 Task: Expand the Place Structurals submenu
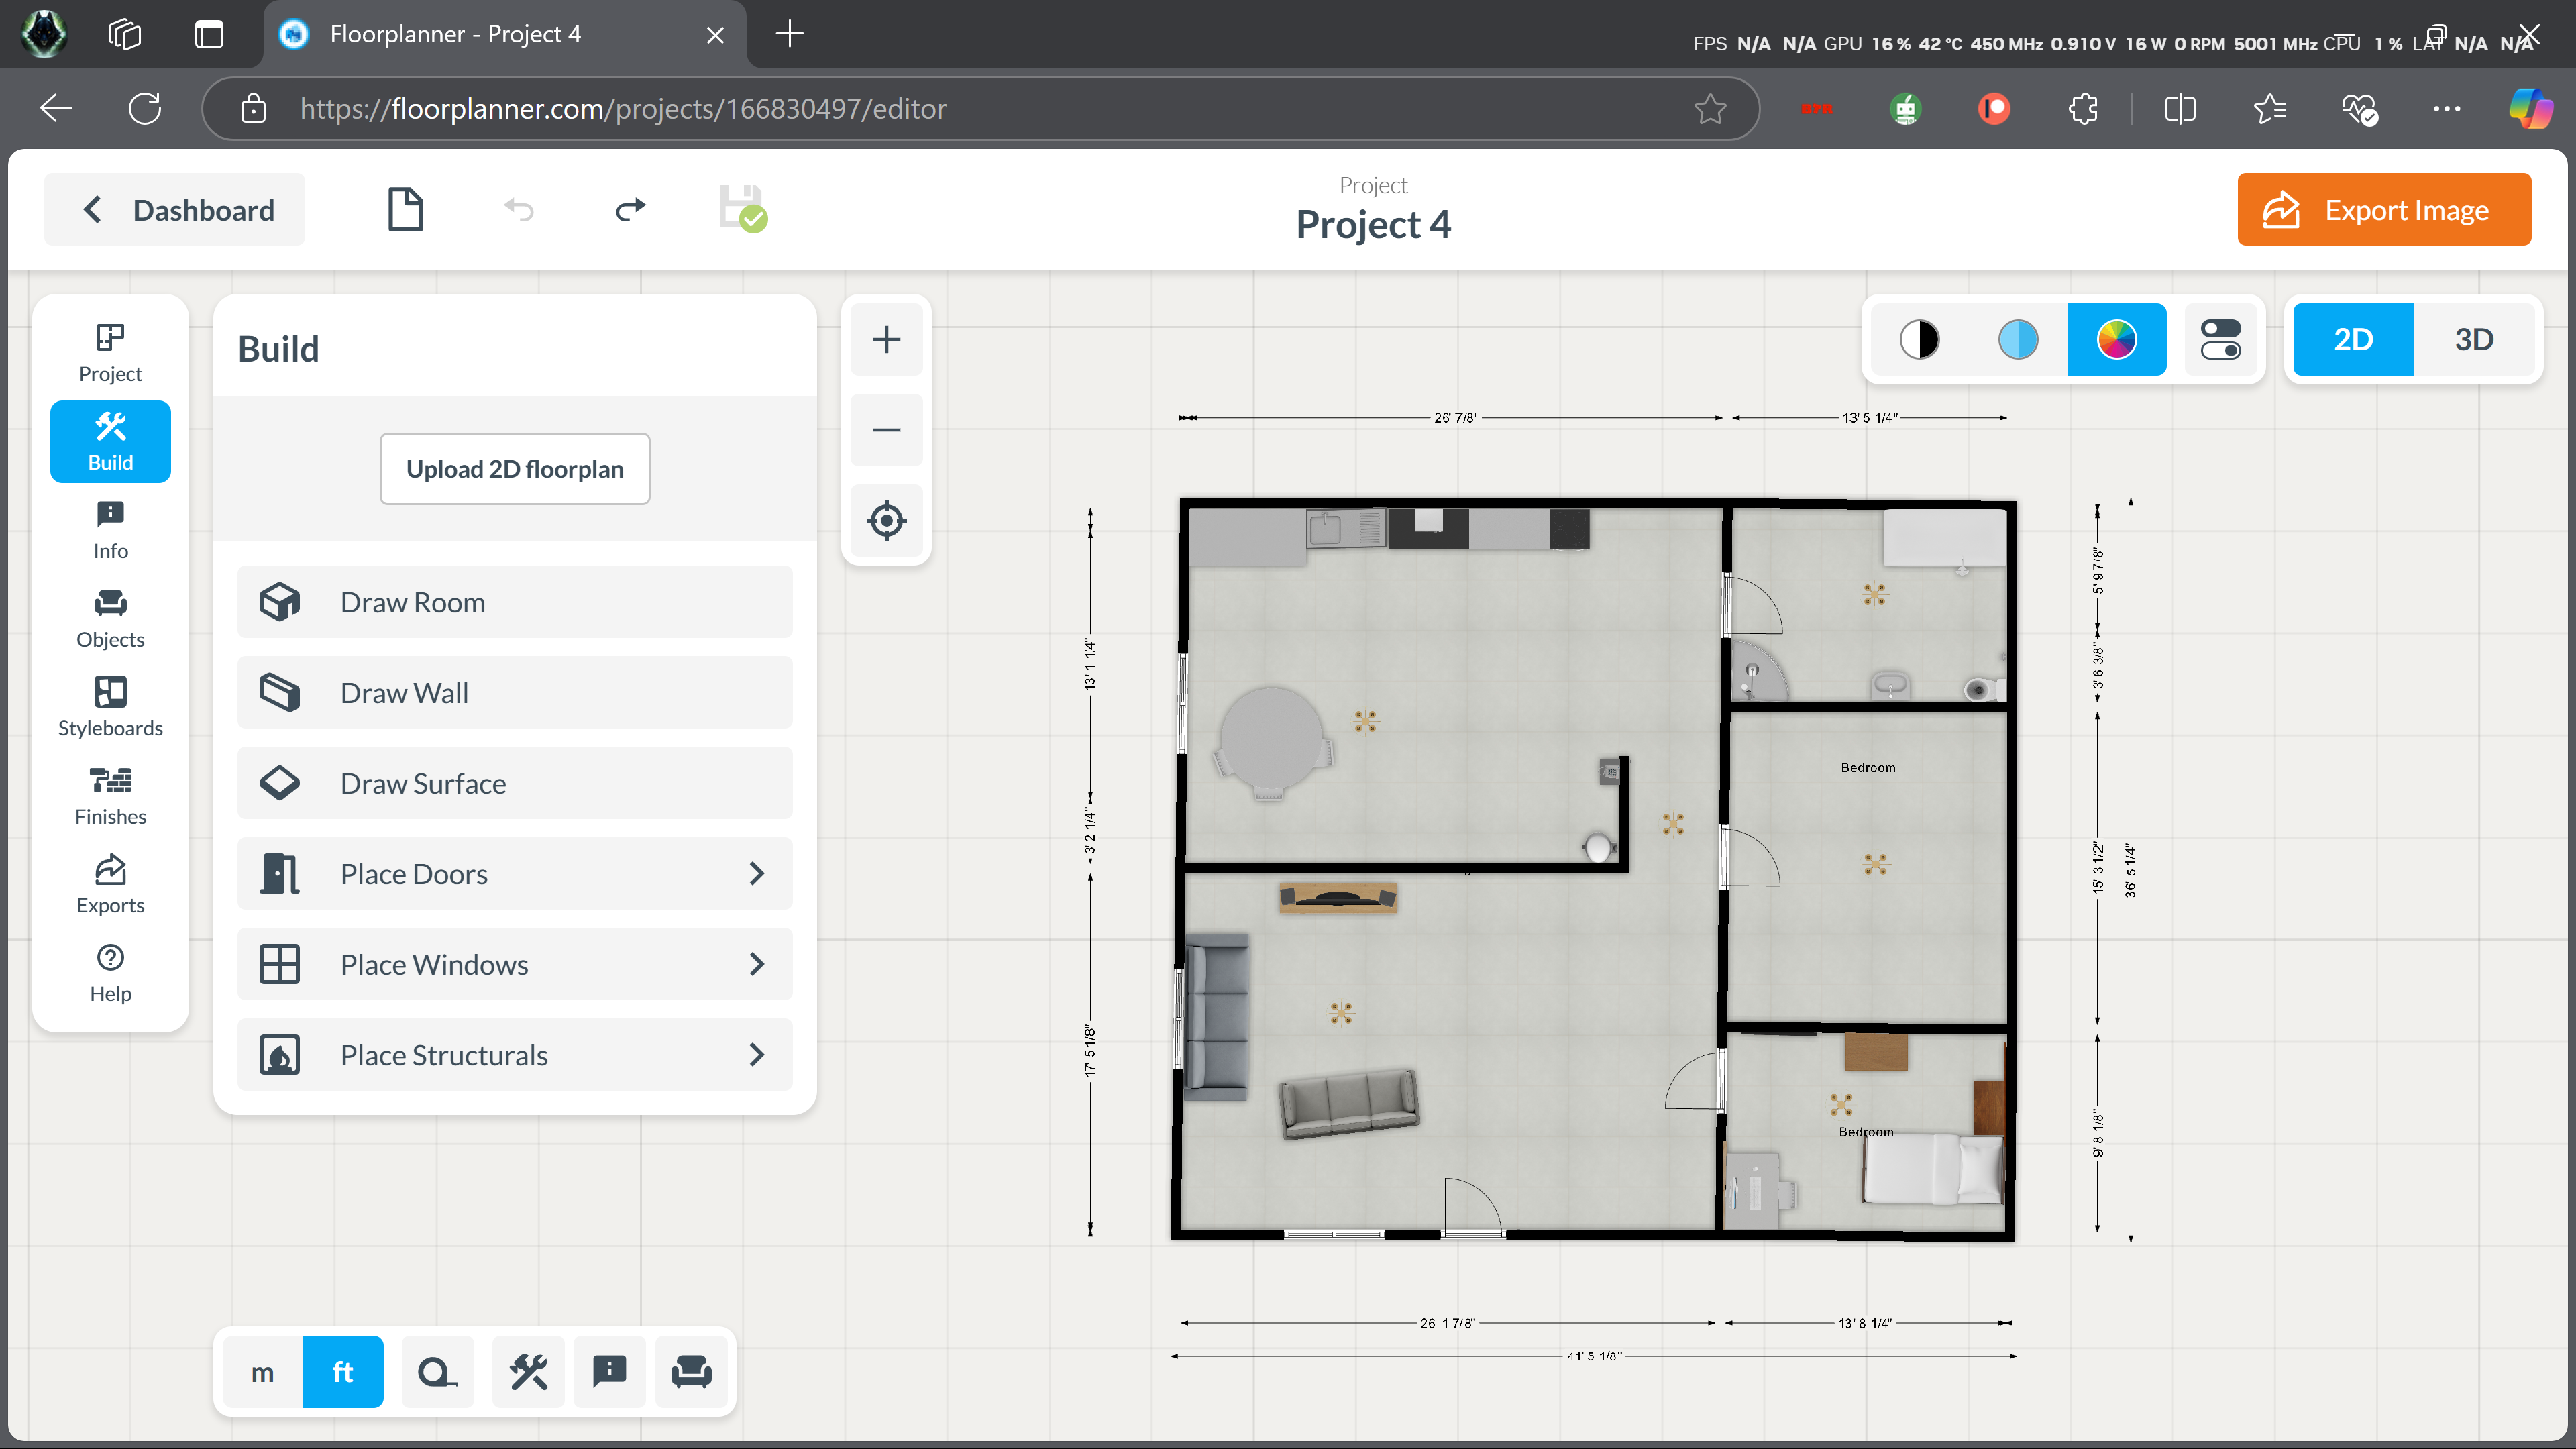coord(515,1055)
